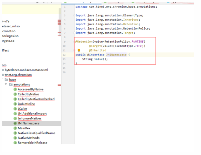Select the boringssl.so library file
This screenshot has width=201, height=155.
10,36
